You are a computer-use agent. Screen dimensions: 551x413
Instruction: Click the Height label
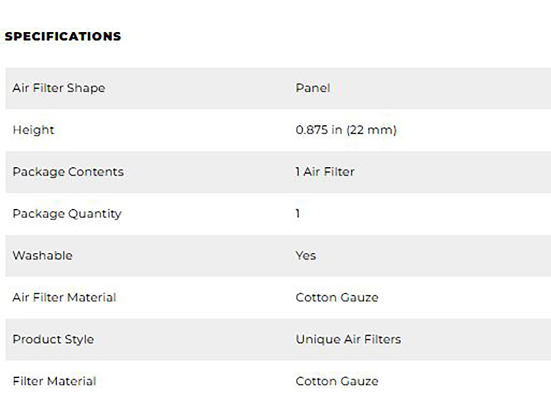[x=33, y=130]
